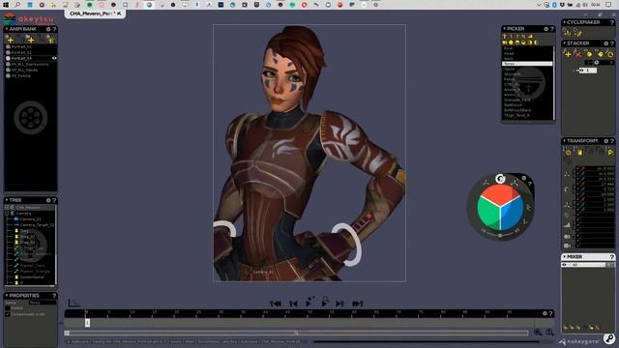This screenshot has height=348, width=619.
Task: Collapse the CHA_Mevenn tree node
Action: 7,207
